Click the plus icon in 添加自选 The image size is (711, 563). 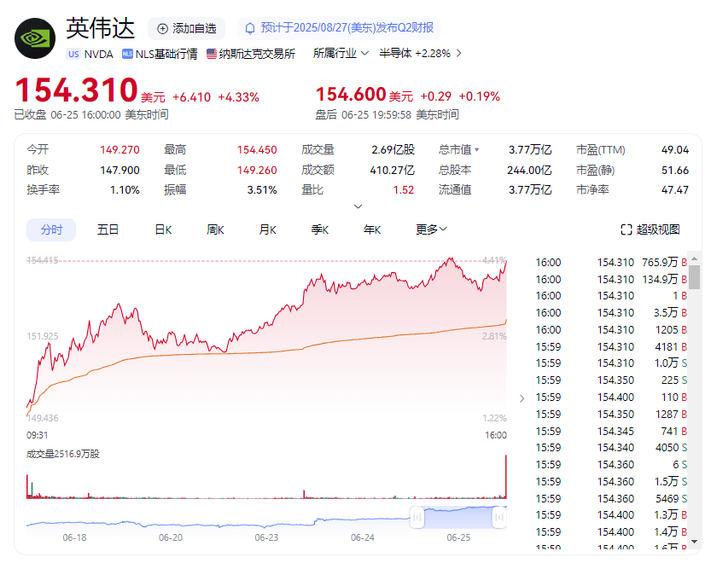(x=162, y=28)
